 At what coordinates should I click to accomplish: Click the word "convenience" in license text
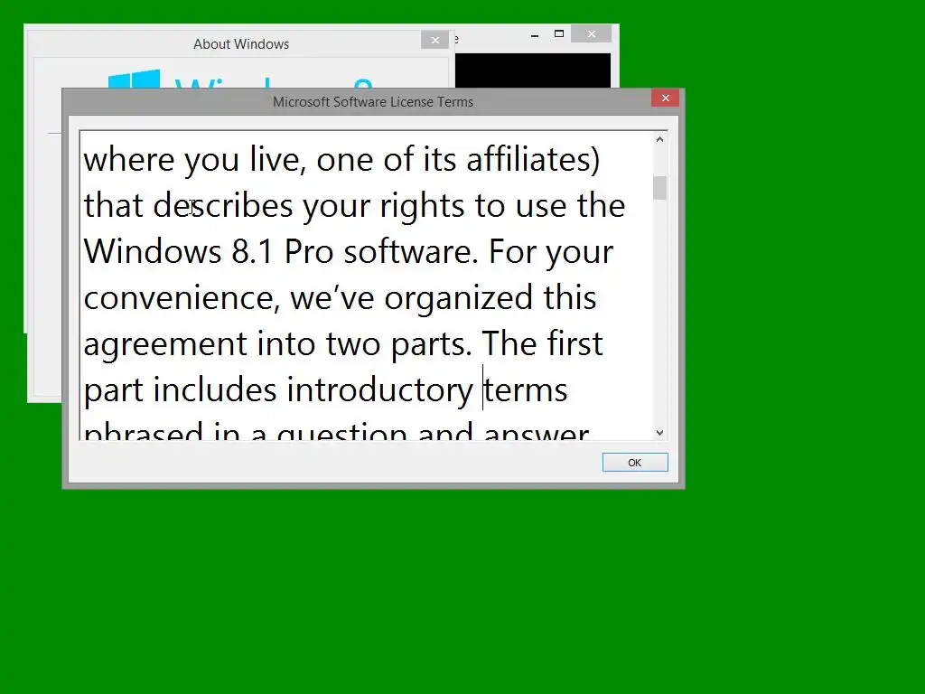[x=180, y=298]
